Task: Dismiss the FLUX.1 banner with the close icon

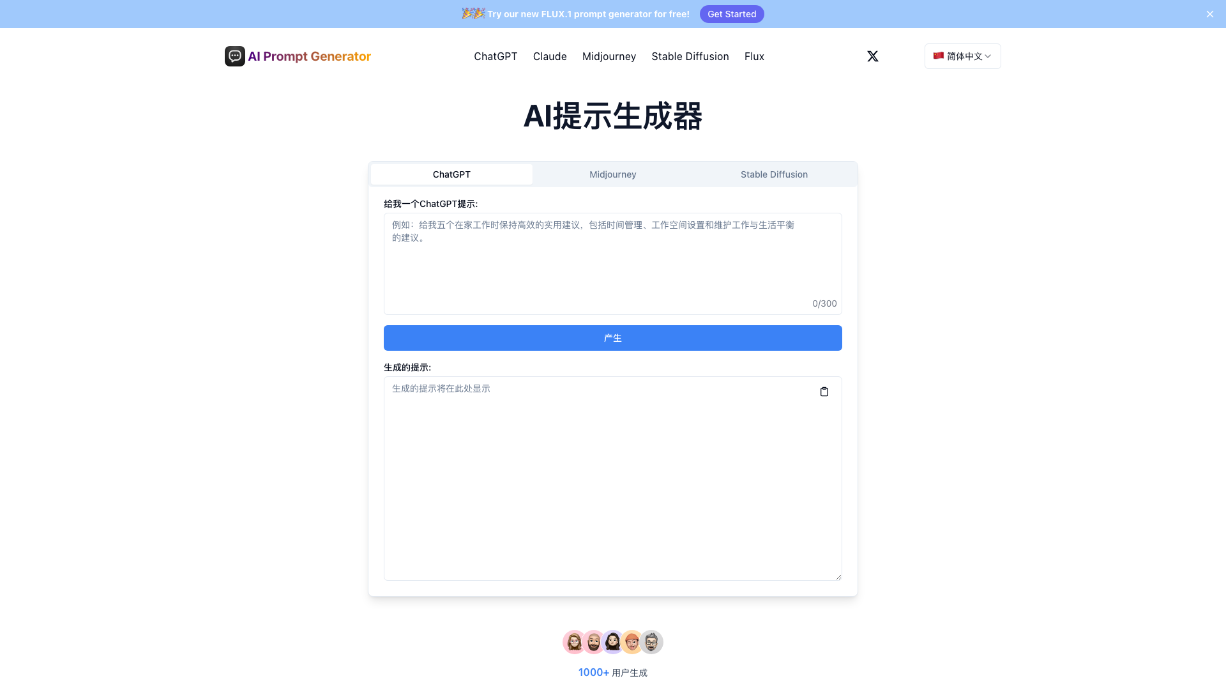Action: pyautogui.click(x=1210, y=14)
